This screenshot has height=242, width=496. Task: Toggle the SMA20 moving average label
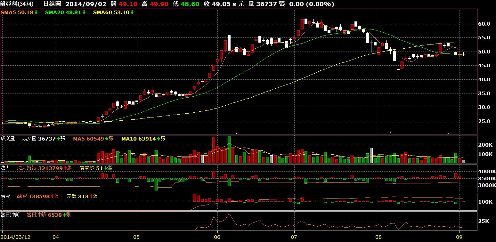[x=63, y=12]
